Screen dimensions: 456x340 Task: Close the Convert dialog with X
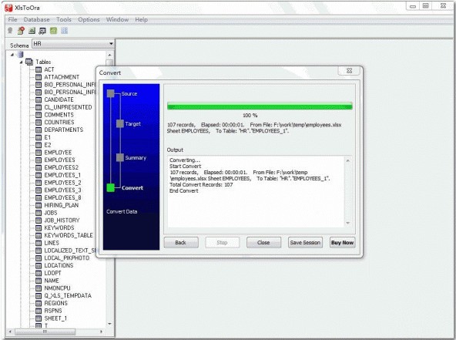(x=350, y=71)
